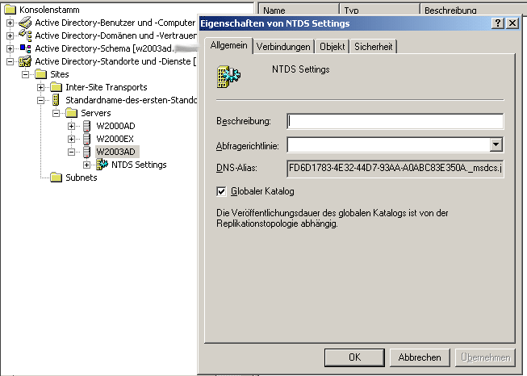Click the dialog help question mark button
The image size is (527, 376).
click(498, 23)
